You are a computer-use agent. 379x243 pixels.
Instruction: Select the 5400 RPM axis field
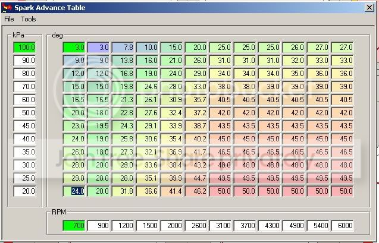click(318, 226)
